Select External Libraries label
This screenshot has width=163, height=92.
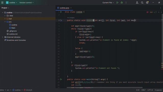point(13,37)
